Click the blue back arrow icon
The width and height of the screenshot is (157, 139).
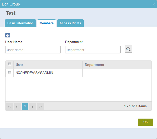click(x=8, y=35)
